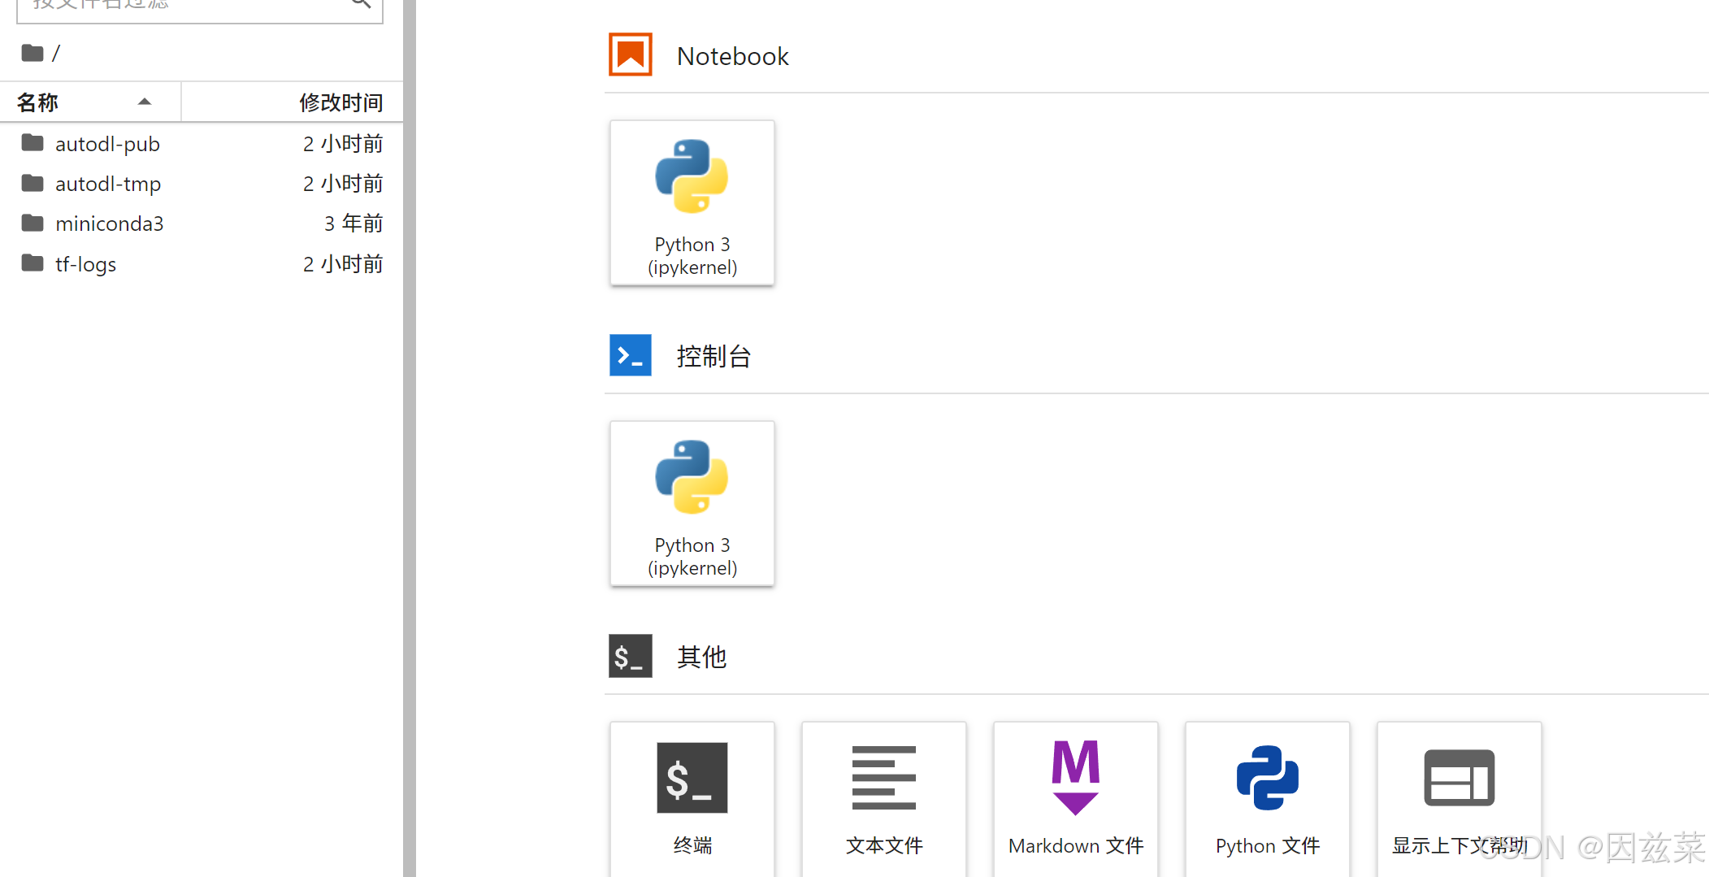The width and height of the screenshot is (1709, 877).
Task: Click the autodl-pub folder icon
Action: [x=33, y=143]
